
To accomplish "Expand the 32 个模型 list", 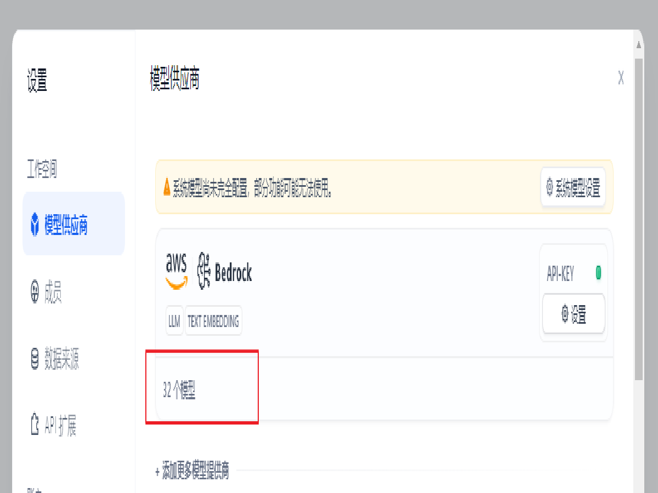I will (179, 391).
